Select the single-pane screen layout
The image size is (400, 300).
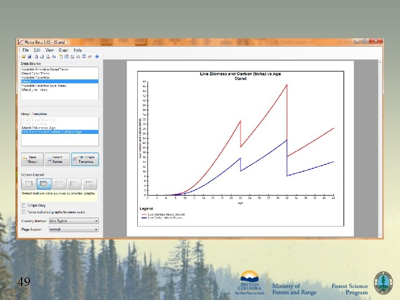[28, 184]
